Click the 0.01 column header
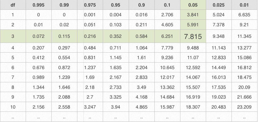 244,5
